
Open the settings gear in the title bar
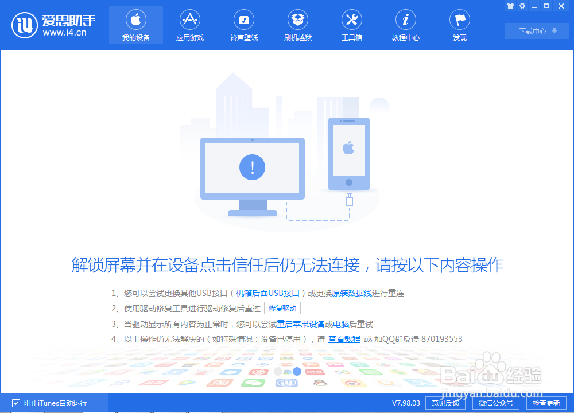(522, 6)
